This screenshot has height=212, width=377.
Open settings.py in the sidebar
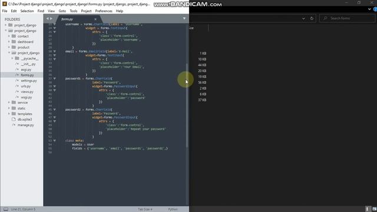point(29,81)
